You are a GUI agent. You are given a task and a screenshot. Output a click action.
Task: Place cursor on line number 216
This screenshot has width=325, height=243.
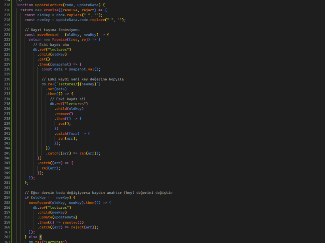7,10
